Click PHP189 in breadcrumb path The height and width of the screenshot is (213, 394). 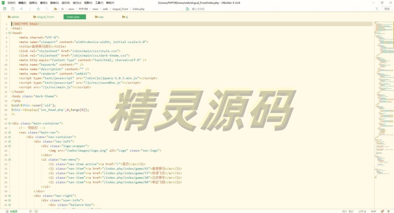[83, 9]
